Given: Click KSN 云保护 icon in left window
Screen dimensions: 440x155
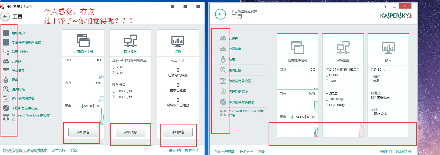Looking at the screenshot, I should coord(6,61).
